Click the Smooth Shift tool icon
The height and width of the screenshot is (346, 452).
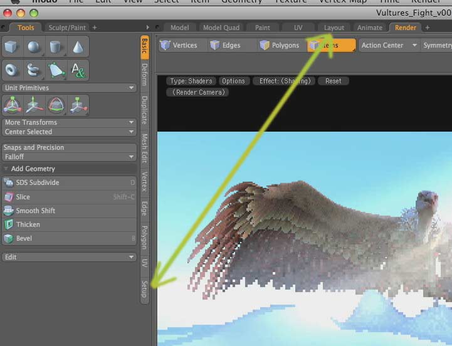click(x=9, y=211)
